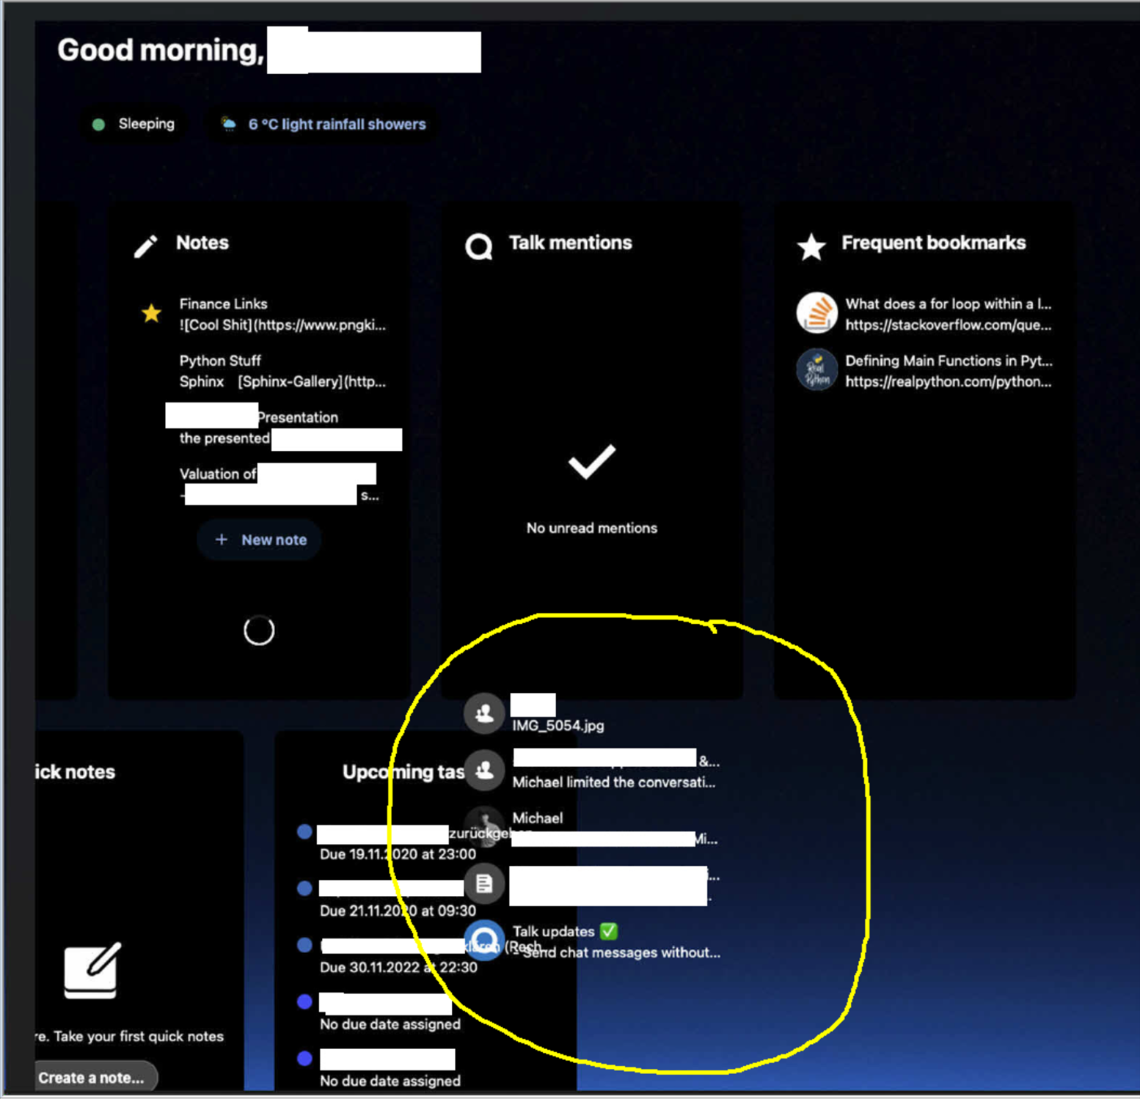Click Michael's profile avatar in notifications

coord(485,826)
